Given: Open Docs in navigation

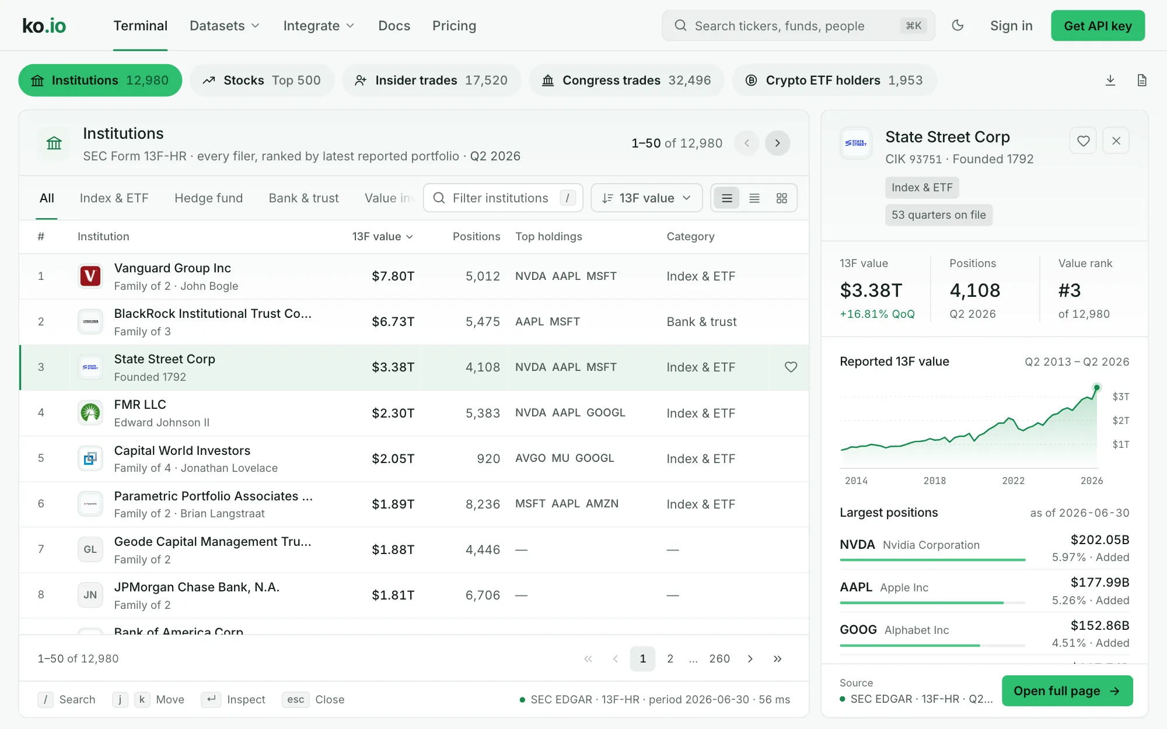Looking at the screenshot, I should [394, 26].
